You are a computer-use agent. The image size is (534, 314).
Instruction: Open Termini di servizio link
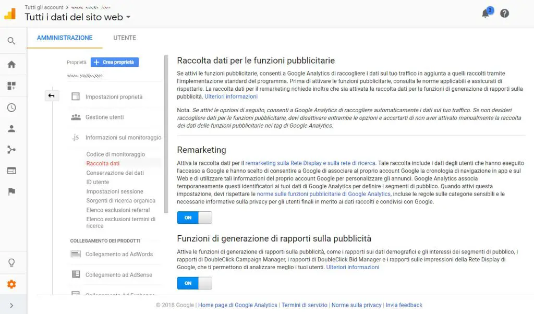(305, 305)
